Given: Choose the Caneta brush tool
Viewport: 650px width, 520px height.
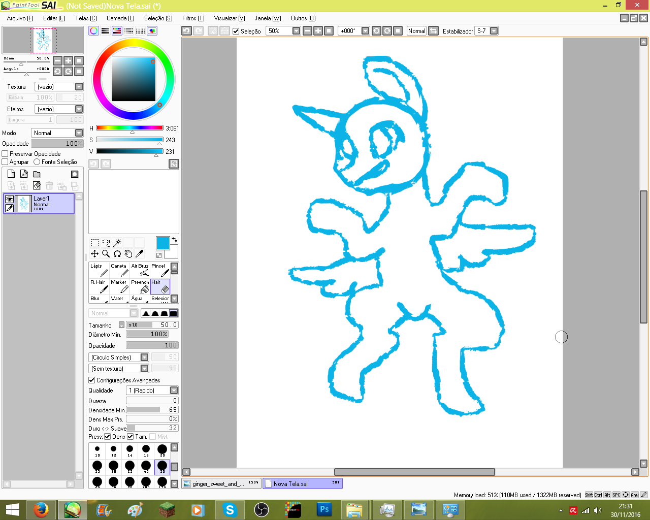Looking at the screenshot, I should point(119,270).
